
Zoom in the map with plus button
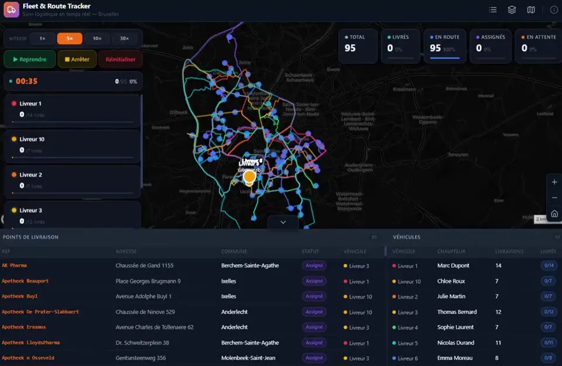[554, 182]
